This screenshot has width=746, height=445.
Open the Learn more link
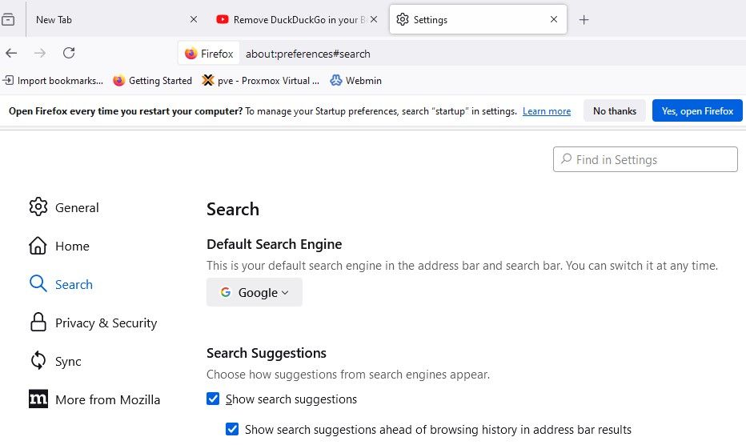tap(547, 111)
